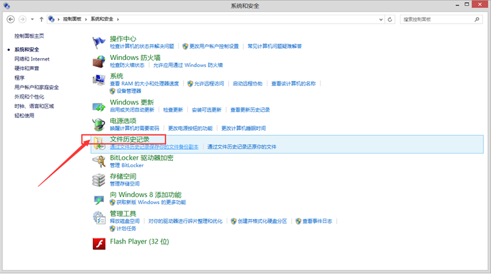Refresh the control panel view
491x274 pixels.
tap(390, 19)
